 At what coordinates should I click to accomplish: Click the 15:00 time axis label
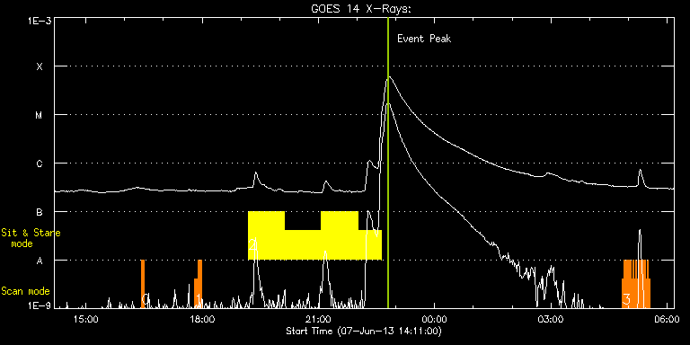pyautogui.click(x=86, y=320)
